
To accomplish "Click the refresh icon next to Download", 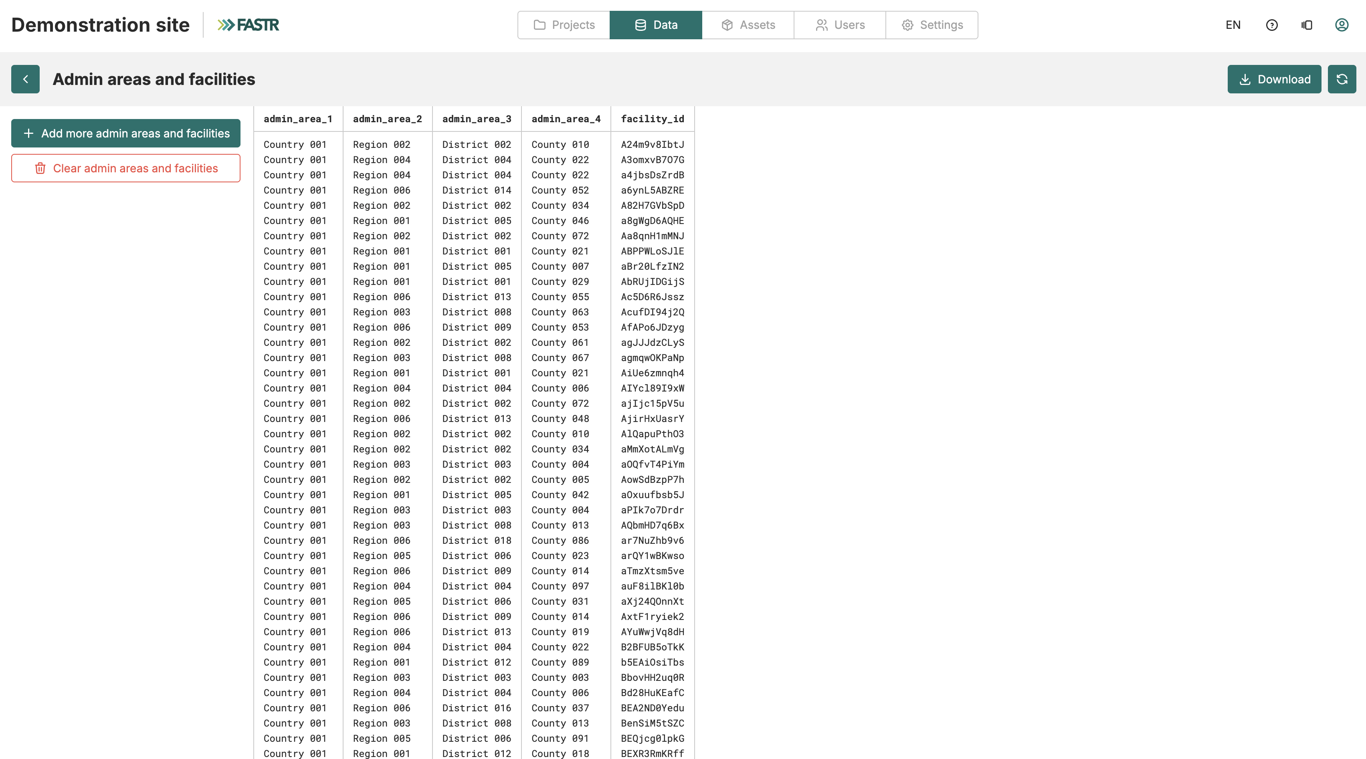I will [x=1342, y=79].
